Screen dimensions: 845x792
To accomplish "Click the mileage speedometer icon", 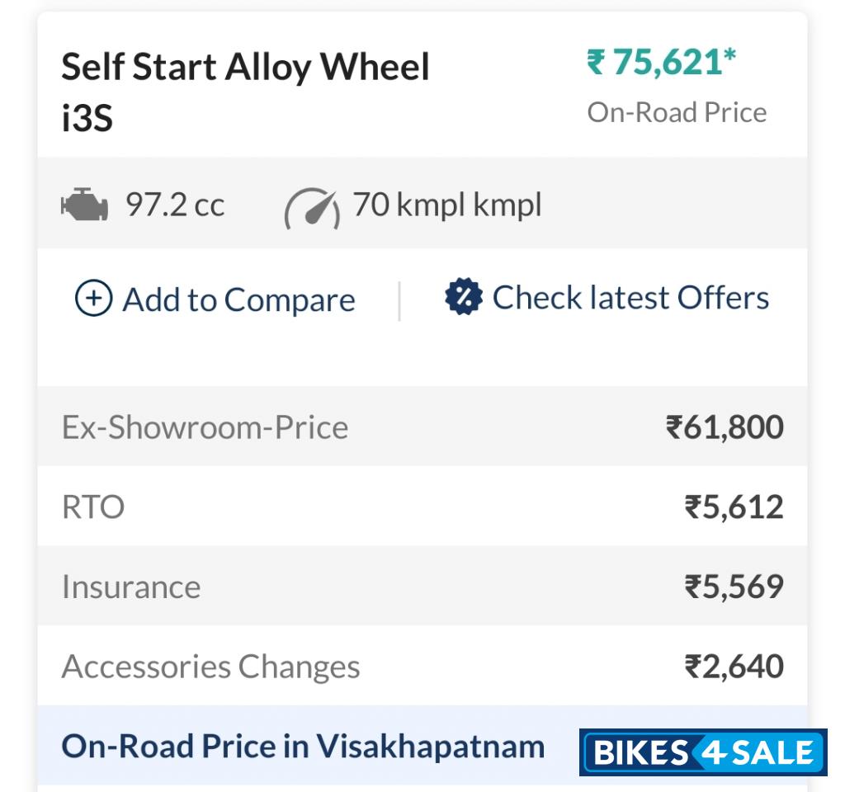I will tap(312, 209).
